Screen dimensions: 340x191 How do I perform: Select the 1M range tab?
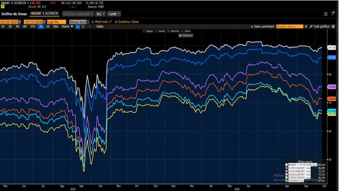tap(17, 27)
